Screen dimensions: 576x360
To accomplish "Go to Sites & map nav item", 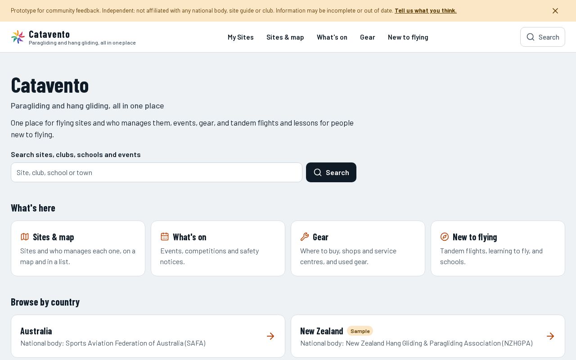I will click(x=285, y=37).
